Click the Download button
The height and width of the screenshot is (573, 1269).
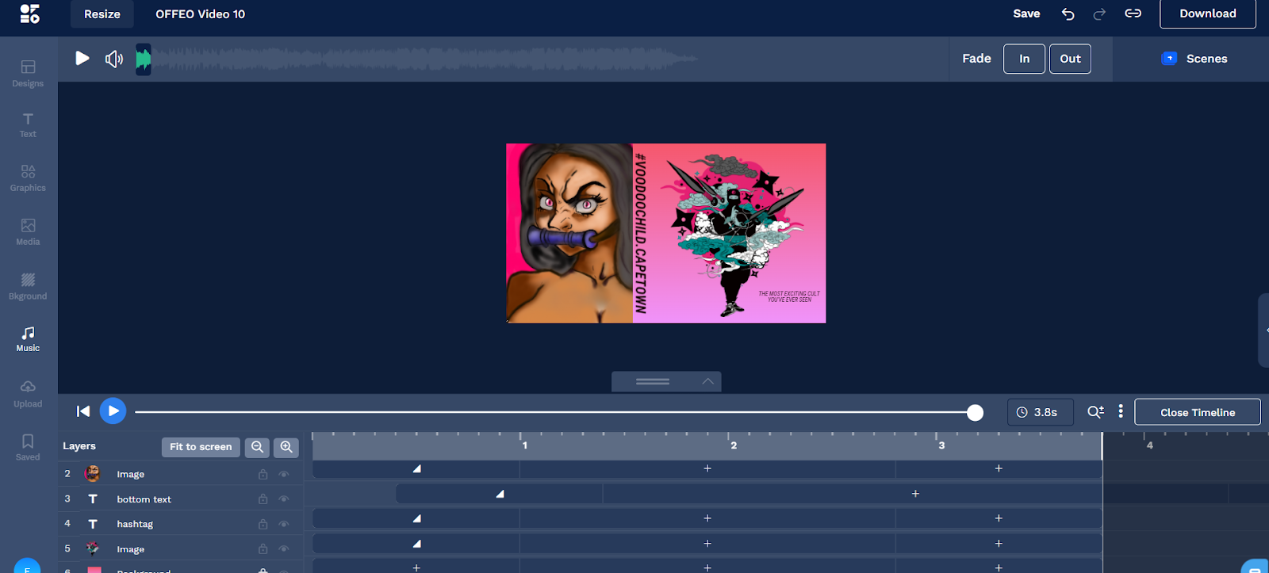pos(1208,13)
